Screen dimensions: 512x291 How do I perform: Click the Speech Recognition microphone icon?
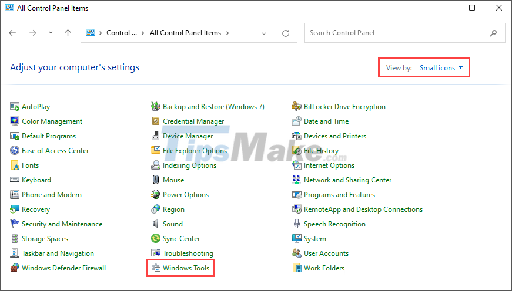tap(297, 224)
